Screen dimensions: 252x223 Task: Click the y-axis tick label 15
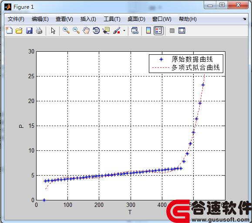tap(31, 126)
